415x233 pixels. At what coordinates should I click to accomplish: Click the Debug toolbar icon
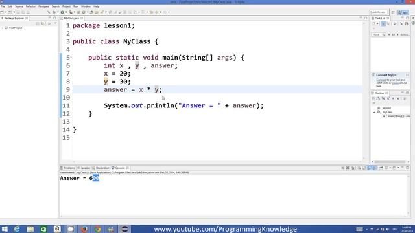point(54,12)
